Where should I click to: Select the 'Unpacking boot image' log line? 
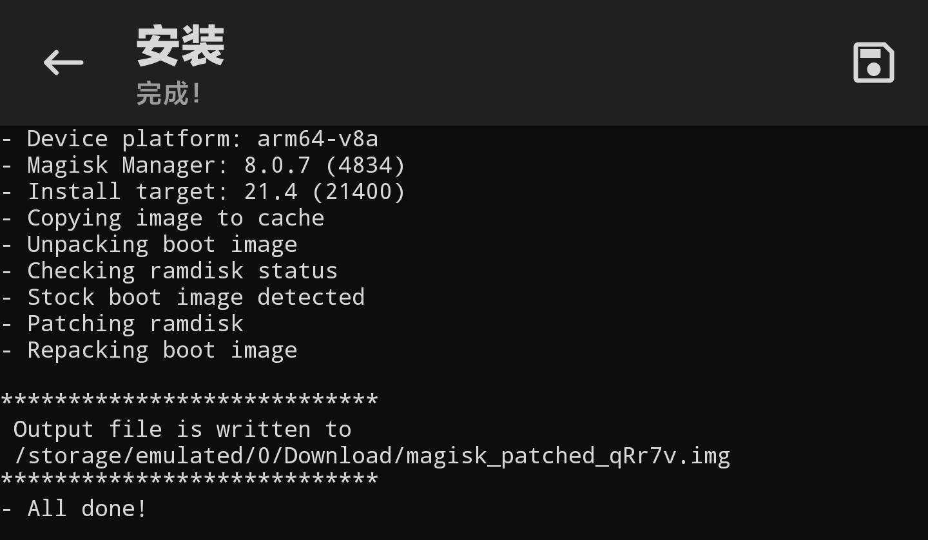162,244
